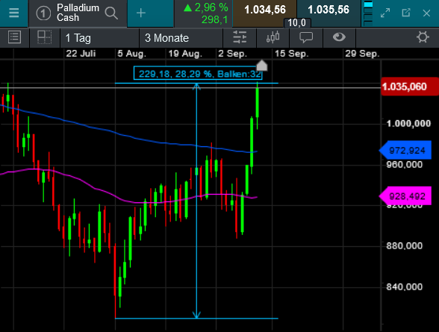Search for a product using magnifier icon
Viewport: 439px width, 332px height.
[x=111, y=13]
